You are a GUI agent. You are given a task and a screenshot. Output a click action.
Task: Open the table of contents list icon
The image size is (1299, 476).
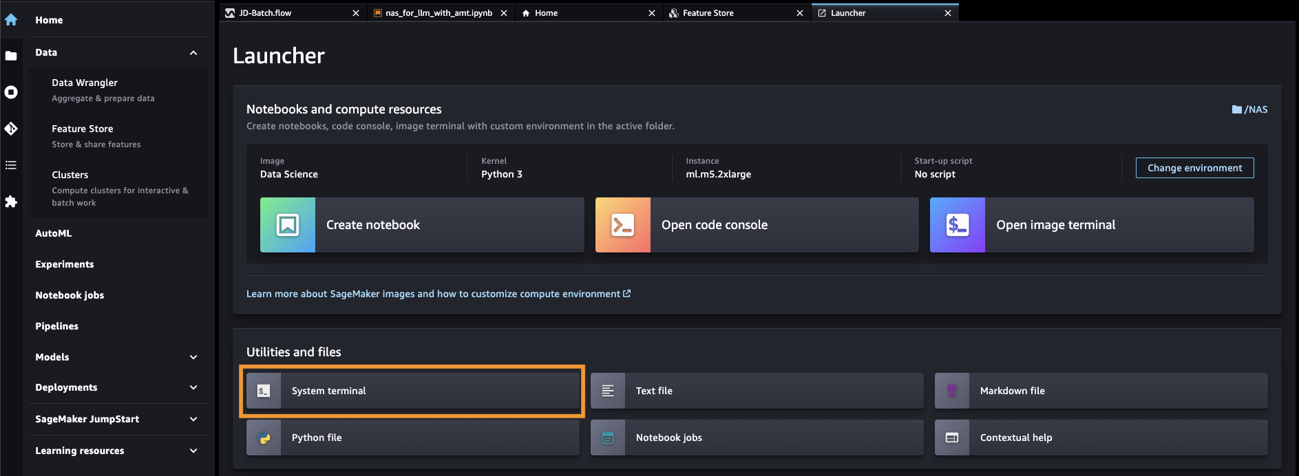click(11, 165)
